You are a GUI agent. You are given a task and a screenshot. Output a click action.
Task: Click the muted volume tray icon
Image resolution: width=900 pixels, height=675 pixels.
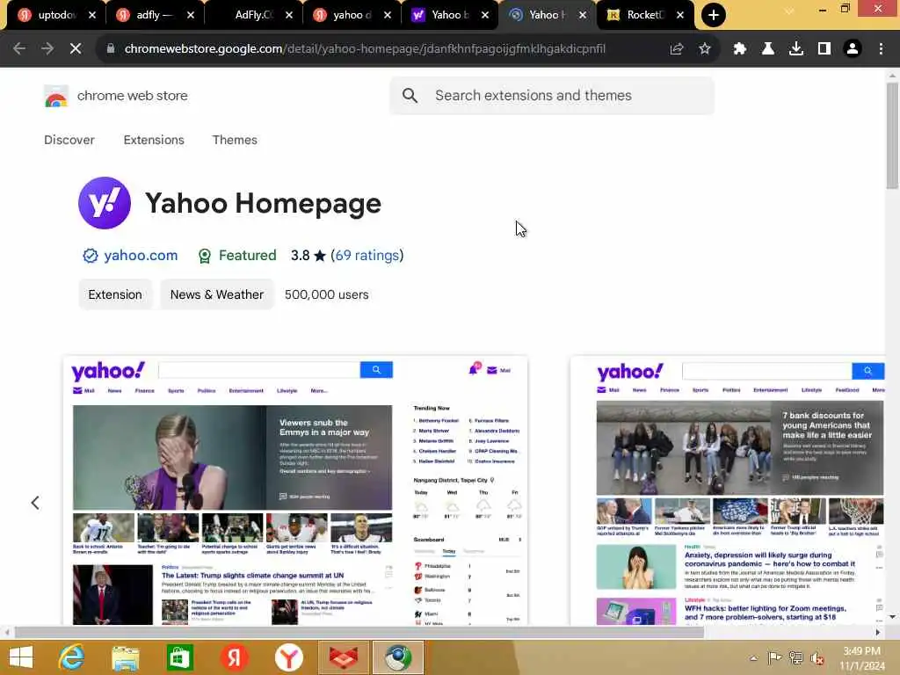(x=817, y=657)
